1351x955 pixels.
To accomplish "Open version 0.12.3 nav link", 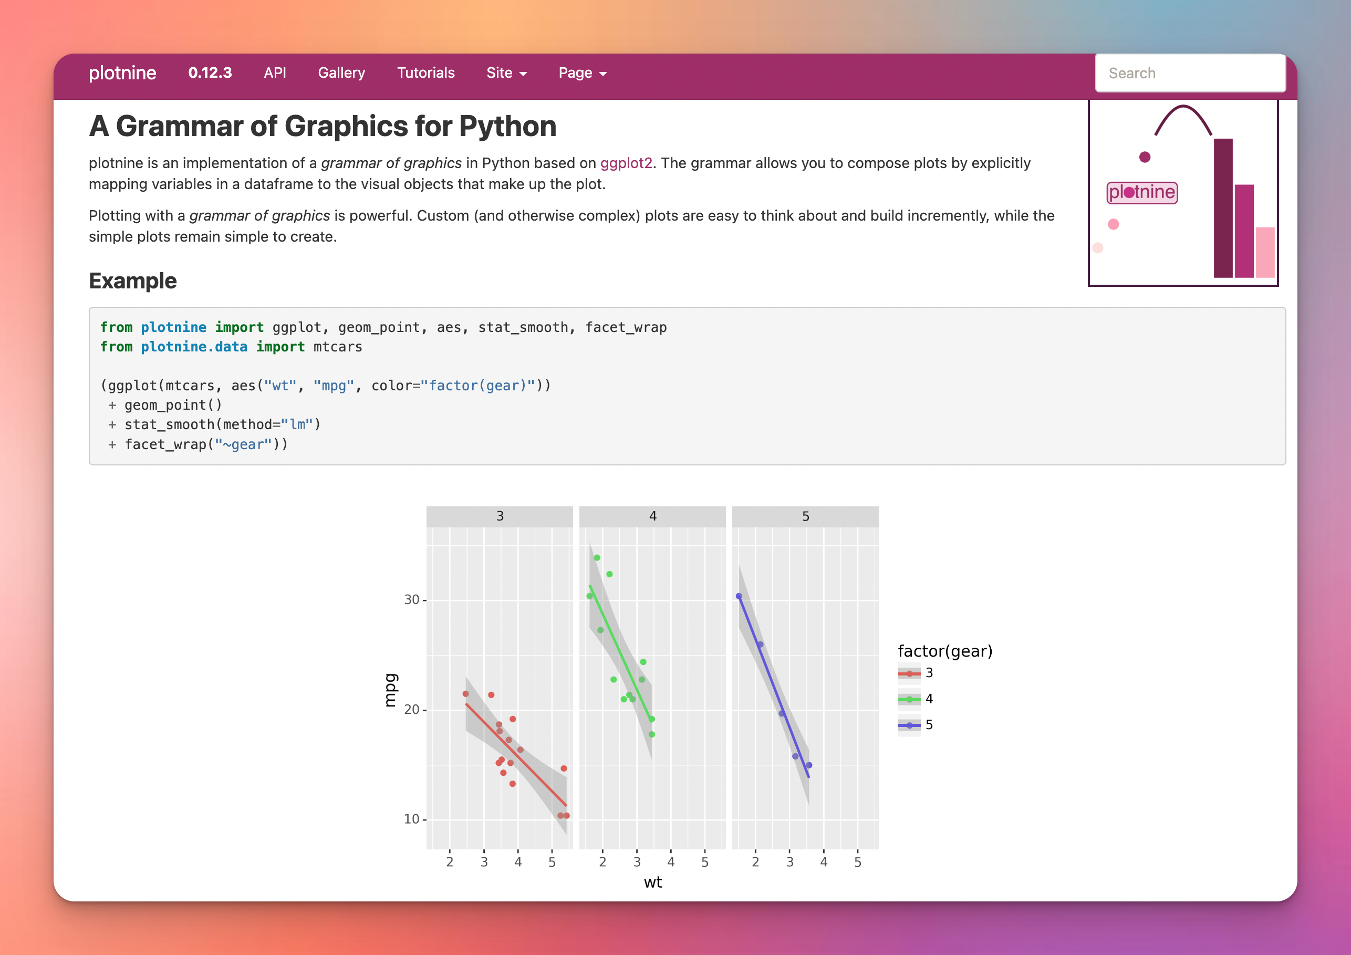I will click(210, 73).
